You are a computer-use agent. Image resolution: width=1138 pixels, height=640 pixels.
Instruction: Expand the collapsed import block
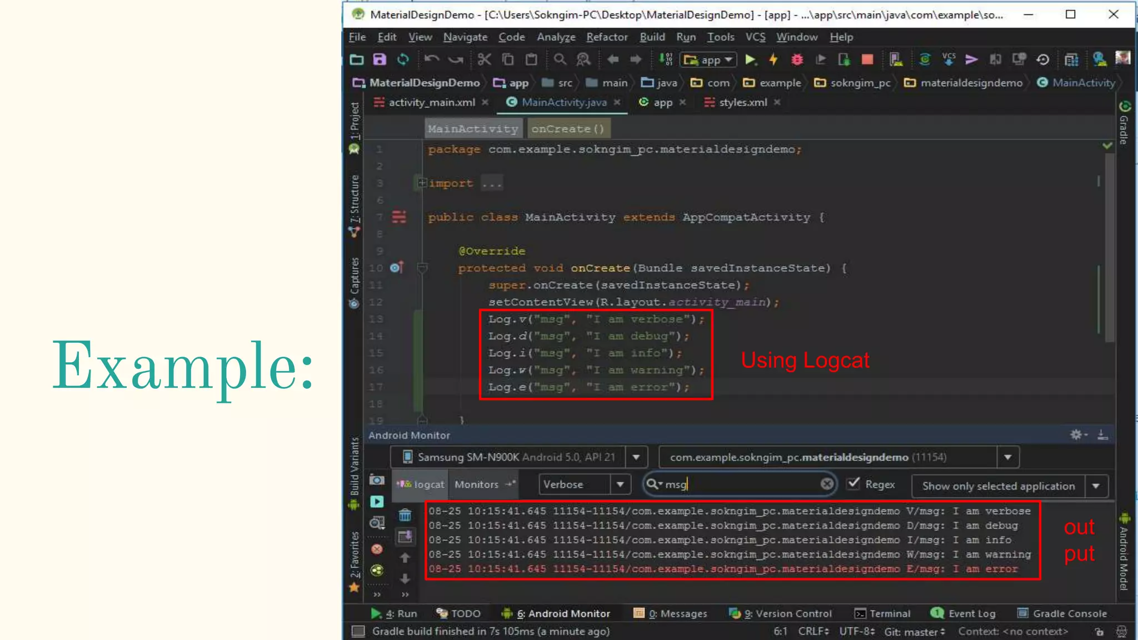click(x=422, y=183)
